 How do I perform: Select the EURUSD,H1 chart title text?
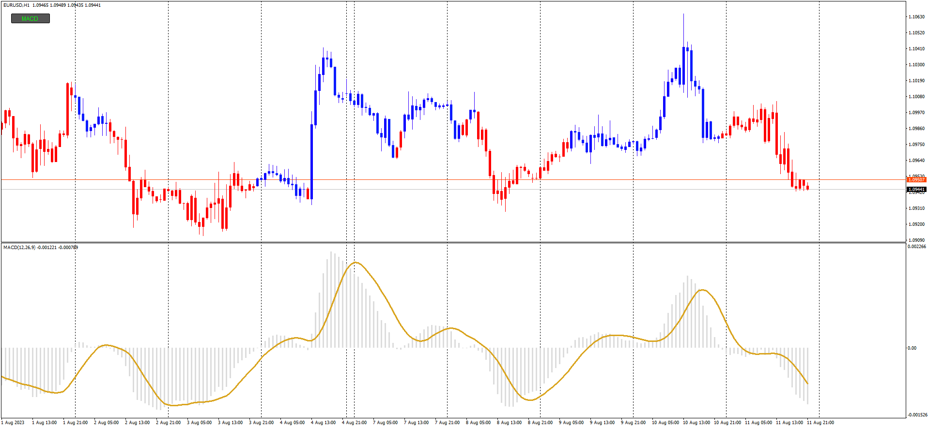coord(16,5)
